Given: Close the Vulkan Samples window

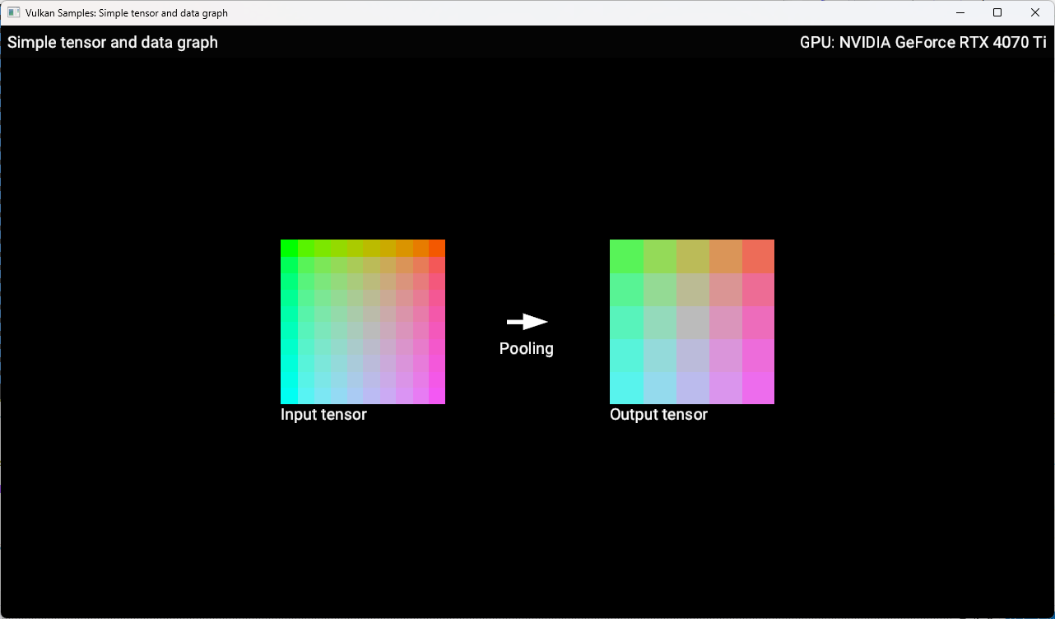Looking at the screenshot, I should pyautogui.click(x=1035, y=13).
